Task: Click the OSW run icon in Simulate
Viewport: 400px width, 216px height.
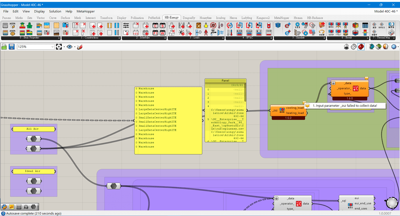Action: coord(322,32)
